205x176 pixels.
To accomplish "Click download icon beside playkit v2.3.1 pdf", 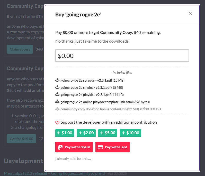I will point(57,94).
